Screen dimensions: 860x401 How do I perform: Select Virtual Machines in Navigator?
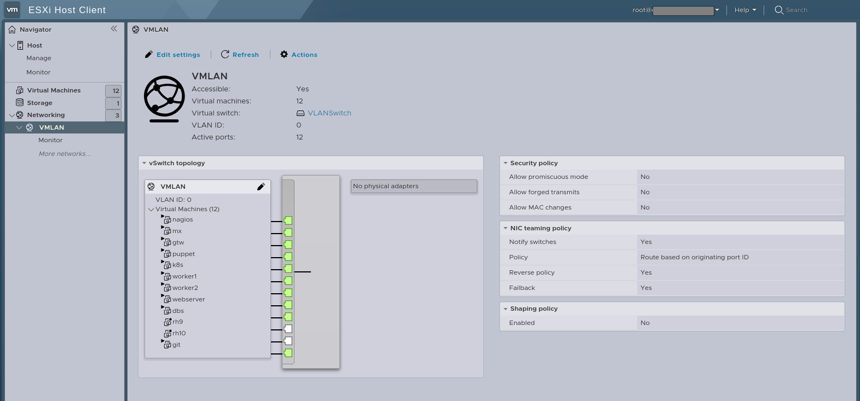click(54, 90)
